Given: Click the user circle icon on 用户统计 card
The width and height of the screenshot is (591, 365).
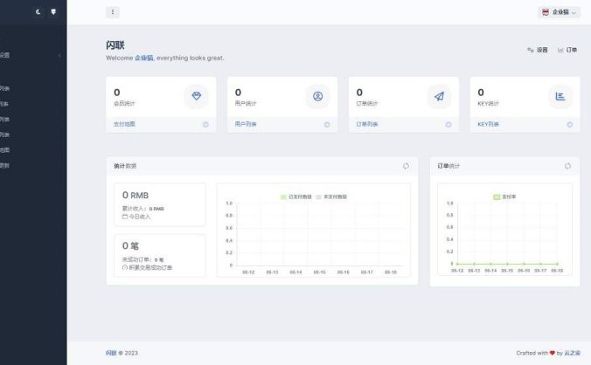Looking at the screenshot, I should [317, 96].
